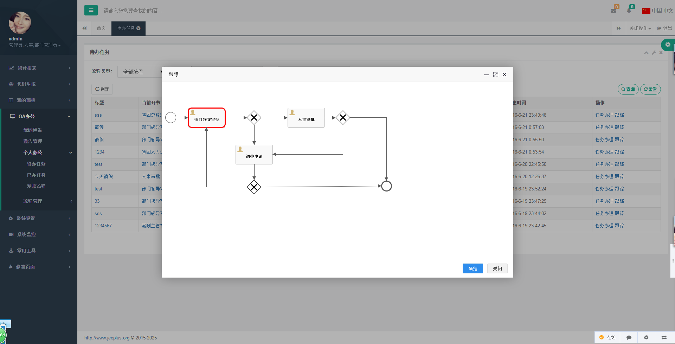Screen dimensions: 675x344
Task: Toggle the green sidebar hamburger button
Action: [x=91, y=10]
